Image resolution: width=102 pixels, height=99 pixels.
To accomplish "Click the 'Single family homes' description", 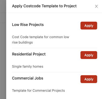I will [x=28, y=67].
